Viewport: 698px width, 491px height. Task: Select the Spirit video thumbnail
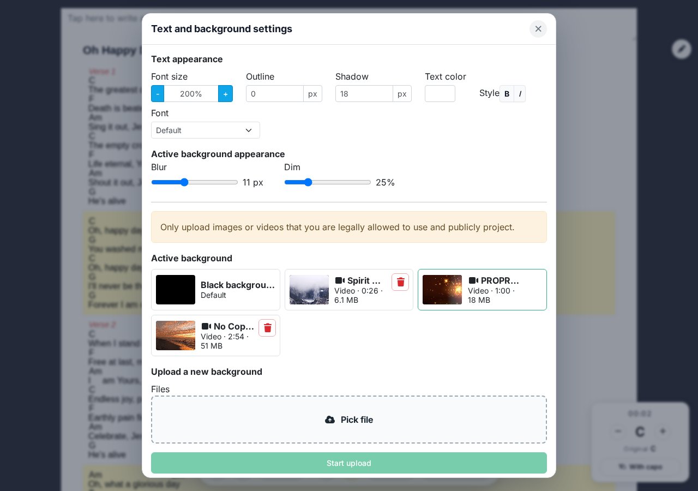click(309, 290)
